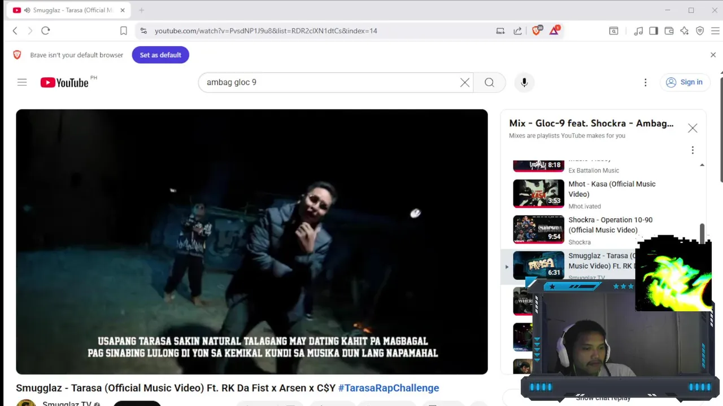Click the Smugglaz - Tarasa video title
The image size is (723, 406).
[176, 388]
